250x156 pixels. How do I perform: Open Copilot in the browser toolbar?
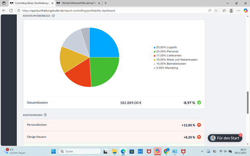[x=246, y=10]
